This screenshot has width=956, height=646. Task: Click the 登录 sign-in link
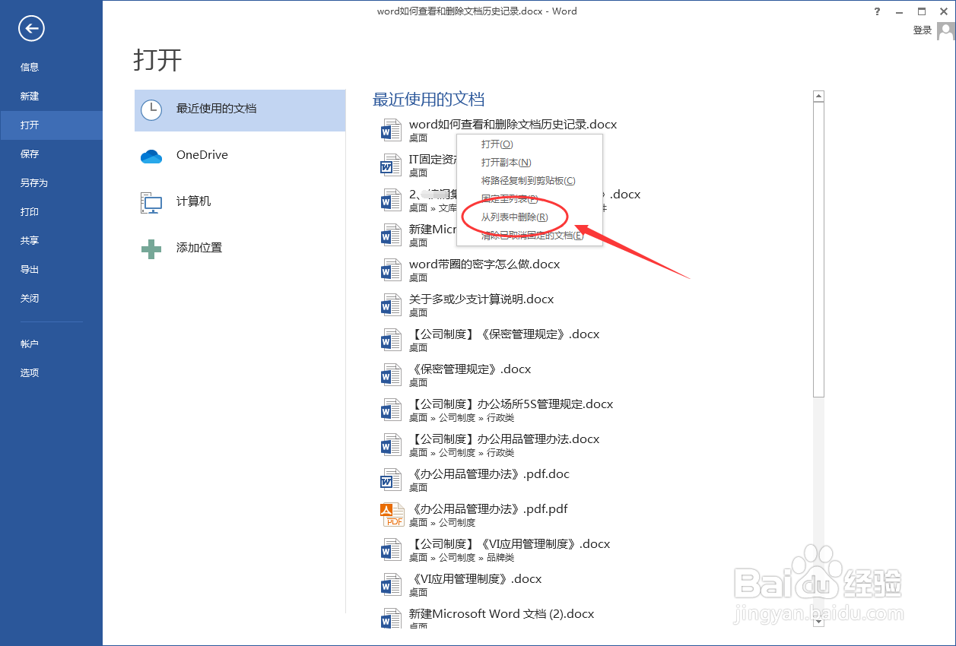pyautogui.click(x=921, y=30)
